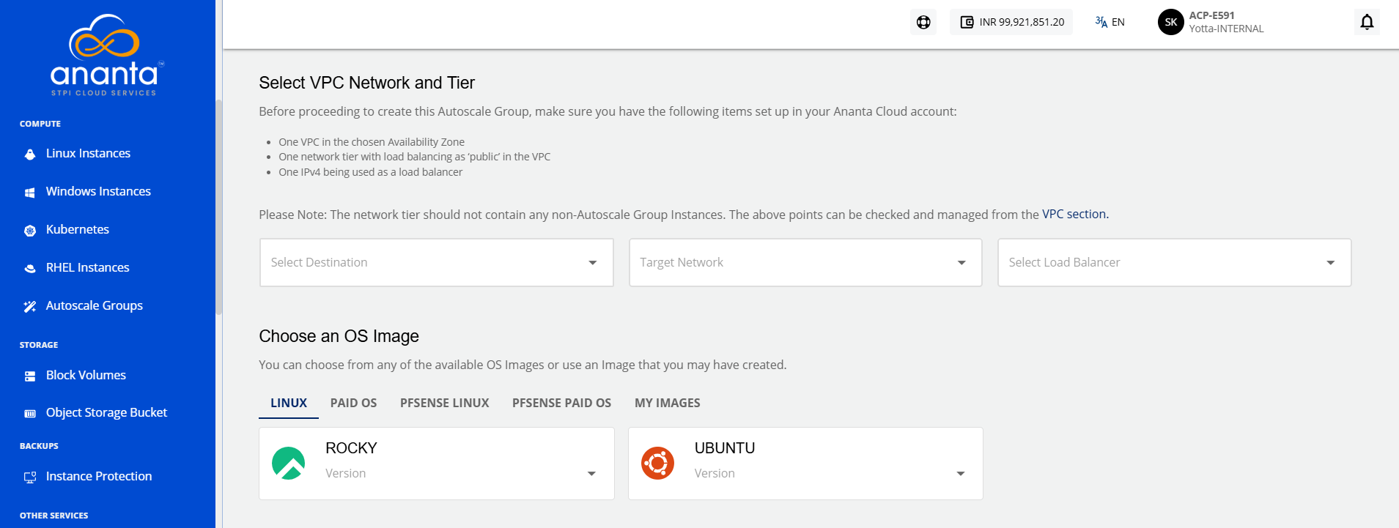
Task: Open the Select Destination dropdown
Action: pos(437,262)
